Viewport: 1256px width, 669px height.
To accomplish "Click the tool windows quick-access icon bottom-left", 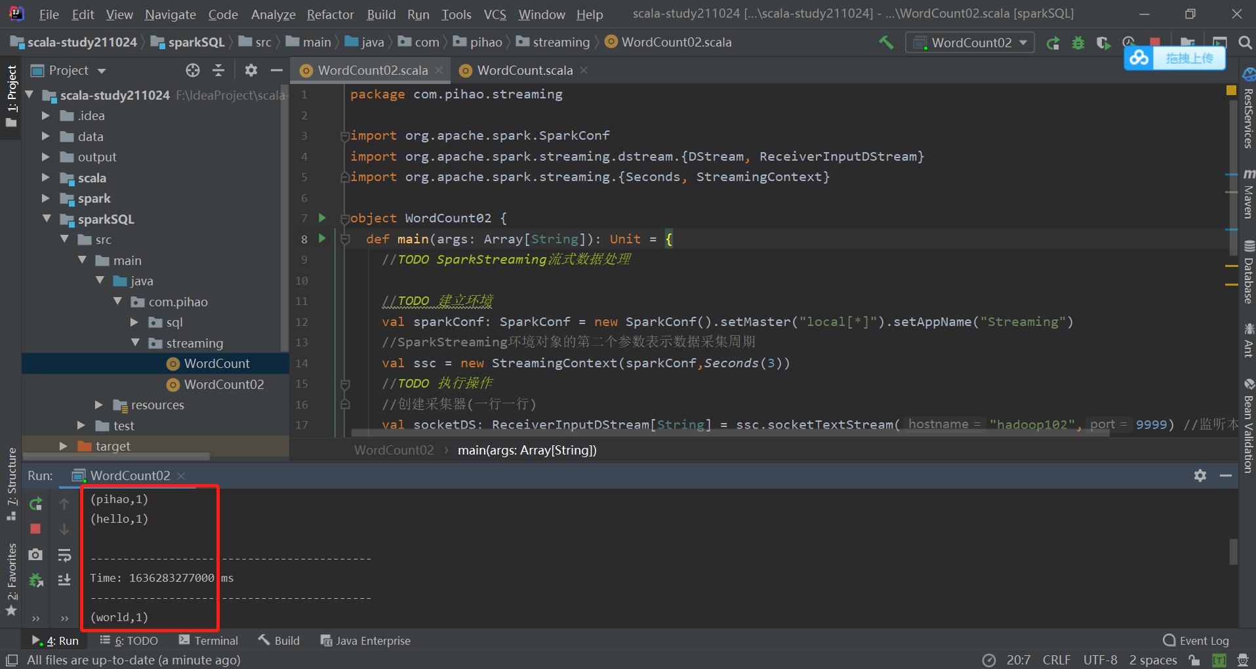I will [11, 660].
